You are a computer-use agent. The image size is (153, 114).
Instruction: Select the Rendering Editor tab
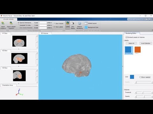[131, 33]
